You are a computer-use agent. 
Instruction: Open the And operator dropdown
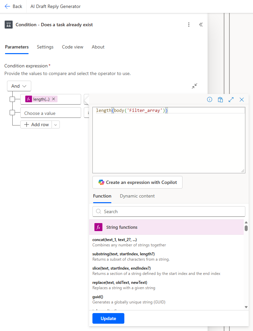click(x=19, y=86)
